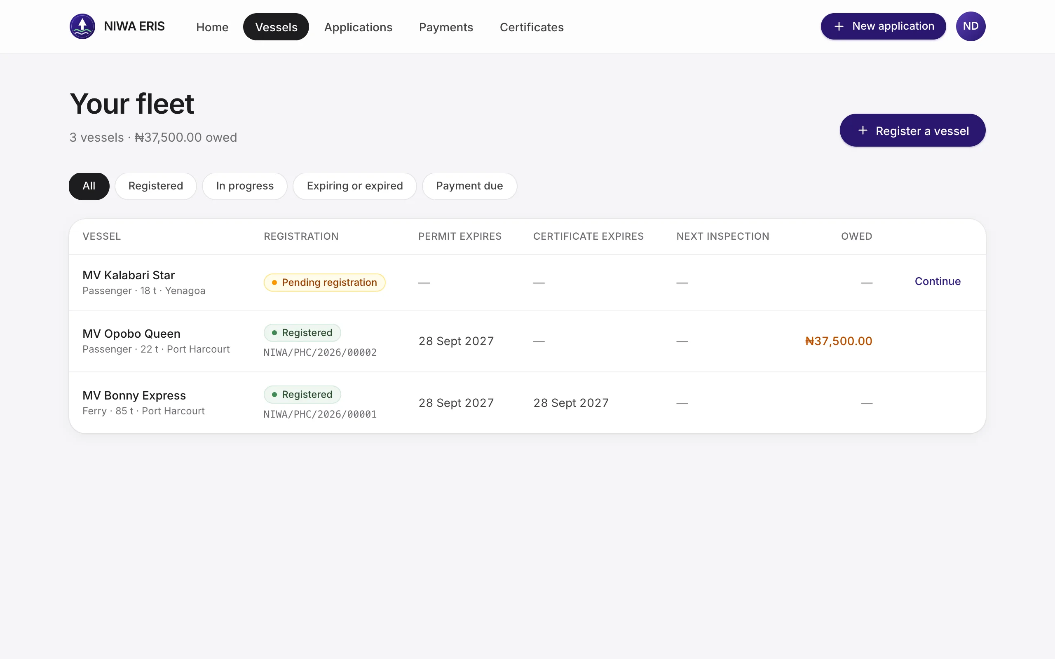This screenshot has width=1055, height=659.
Task: Click the Your fleet heading
Action: pyautogui.click(x=131, y=104)
